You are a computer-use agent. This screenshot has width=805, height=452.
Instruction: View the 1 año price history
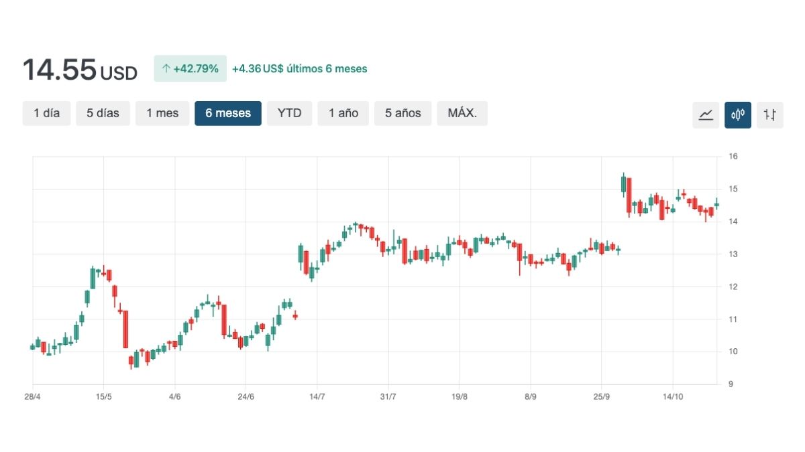click(x=343, y=113)
